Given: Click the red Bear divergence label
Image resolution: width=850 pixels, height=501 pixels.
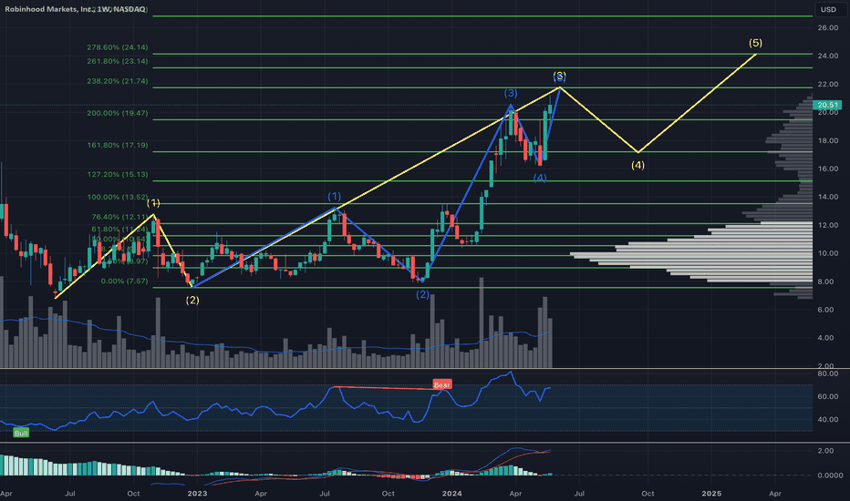Looking at the screenshot, I should click(x=441, y=385).
